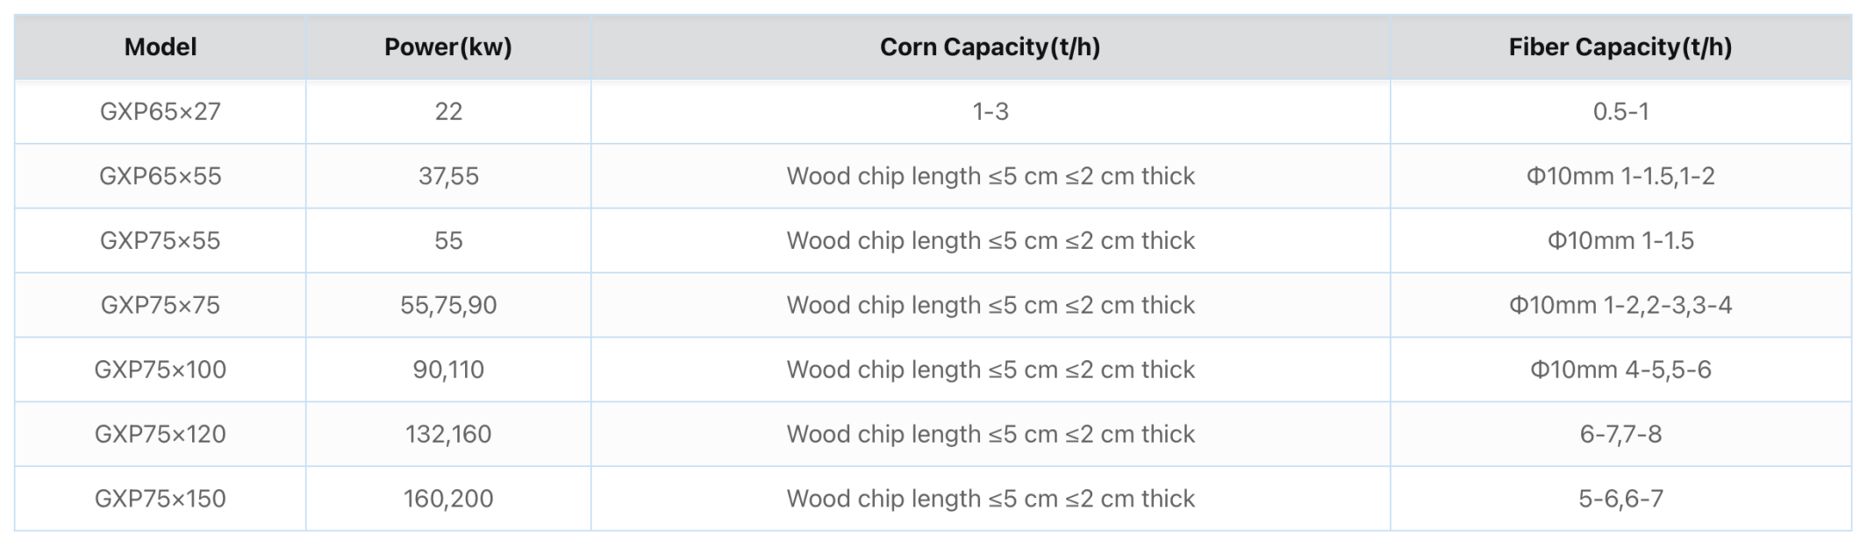
Task: Click the Model column header
Action: [x=160, y=47]
